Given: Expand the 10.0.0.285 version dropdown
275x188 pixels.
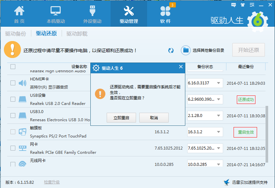Looking at the screenshot, I should click(x=219, y=164).
